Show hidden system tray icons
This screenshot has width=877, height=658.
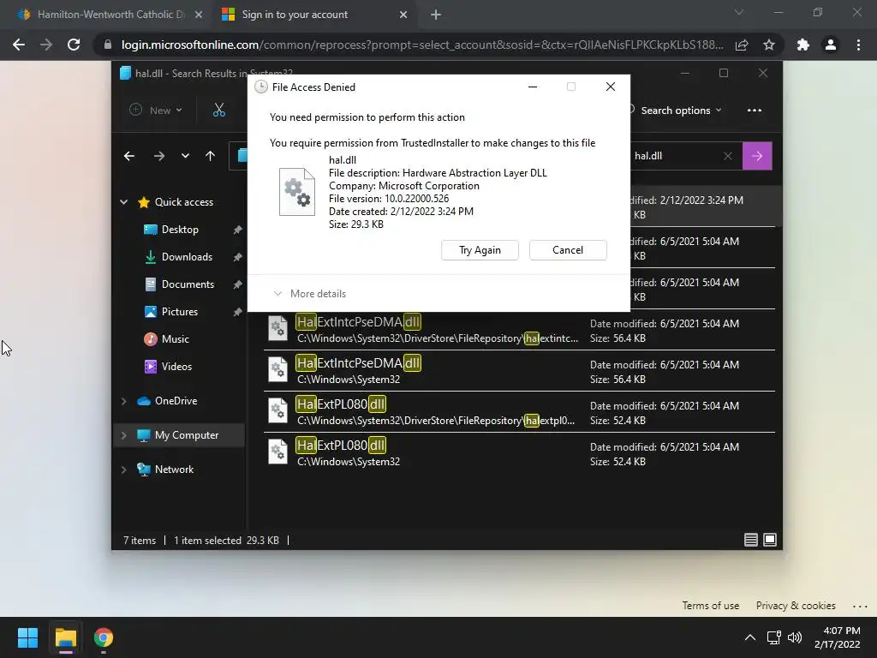coord(750,637)
